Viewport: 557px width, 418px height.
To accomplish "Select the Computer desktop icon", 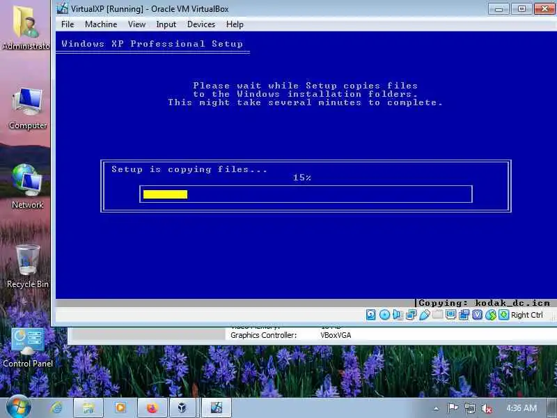I will (x=28, y=108).
